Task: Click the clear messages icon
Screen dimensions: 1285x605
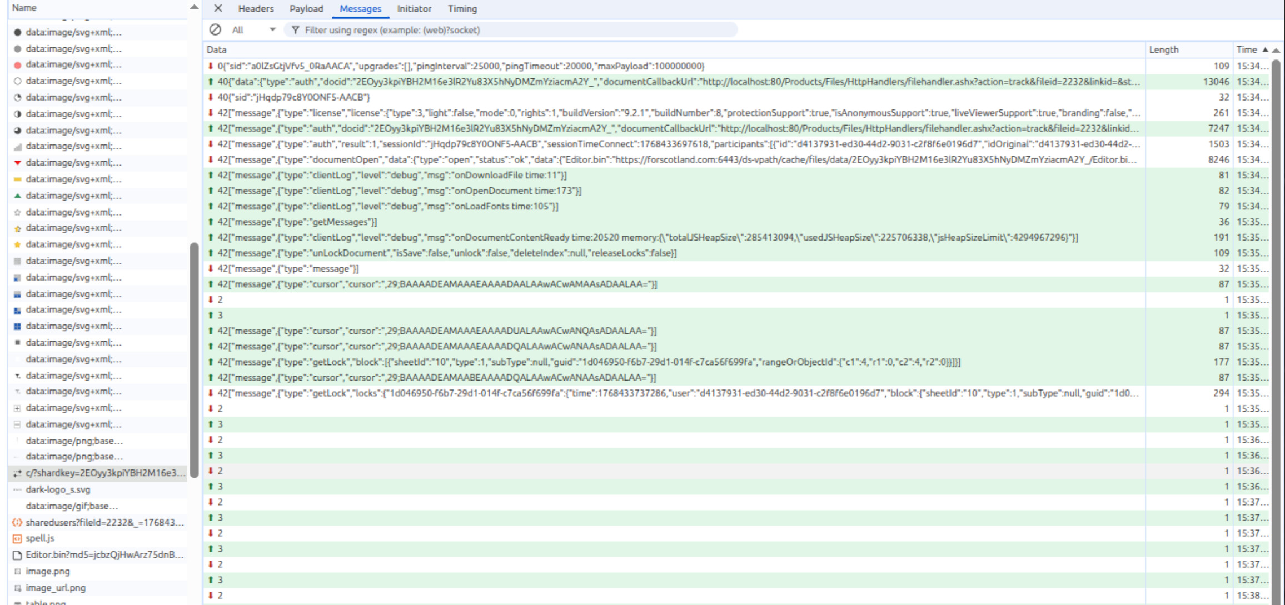Action: pyautogui.click(x=215, y=30)
